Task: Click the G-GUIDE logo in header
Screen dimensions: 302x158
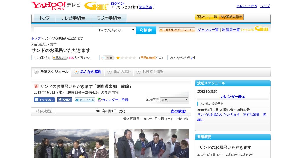Action: click(x=96, y=6)
